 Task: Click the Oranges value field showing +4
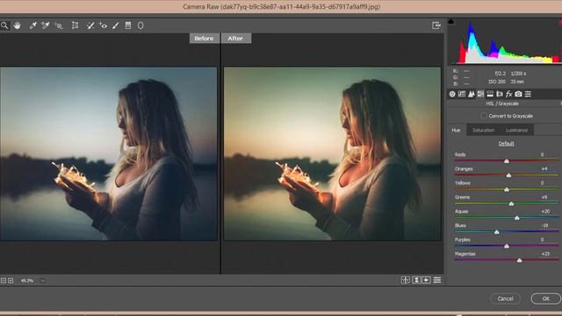click(x=544, y=169)
